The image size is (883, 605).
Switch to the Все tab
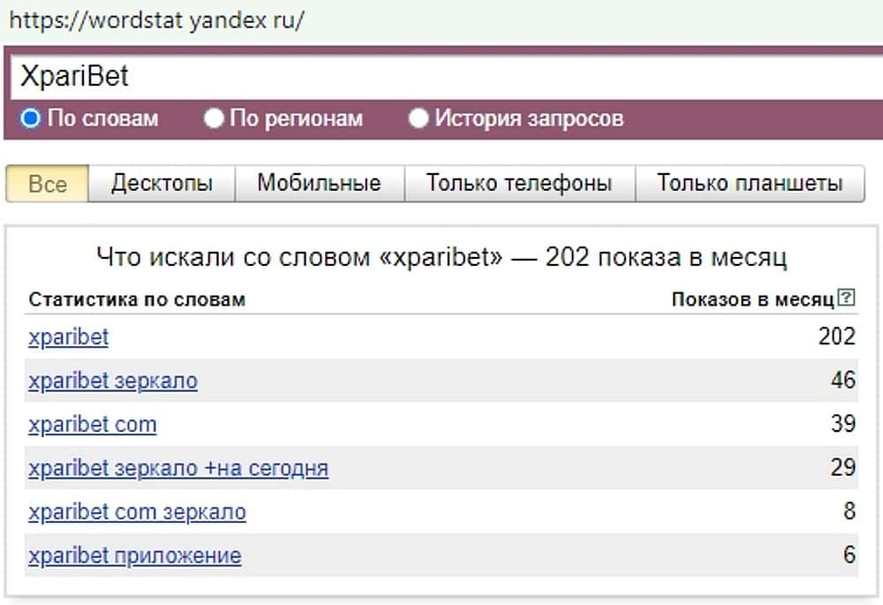tap(48, 184)
